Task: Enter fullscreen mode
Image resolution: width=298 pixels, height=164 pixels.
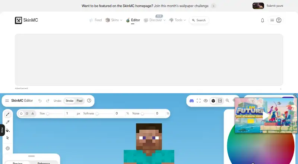Action: pyautogui.click(x=199, y=101)
